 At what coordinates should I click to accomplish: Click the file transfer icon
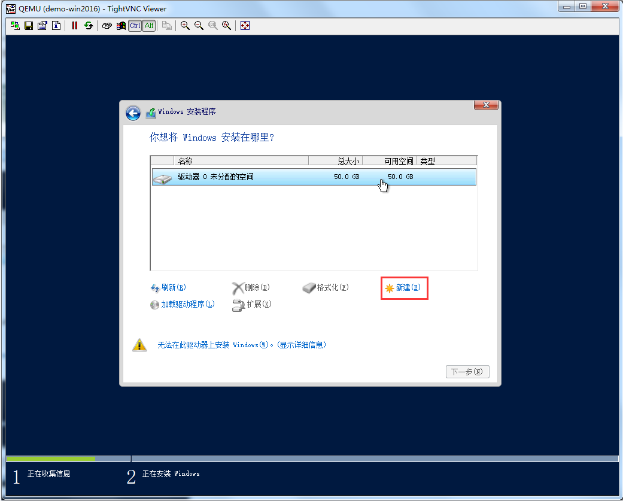coord(167,26)
